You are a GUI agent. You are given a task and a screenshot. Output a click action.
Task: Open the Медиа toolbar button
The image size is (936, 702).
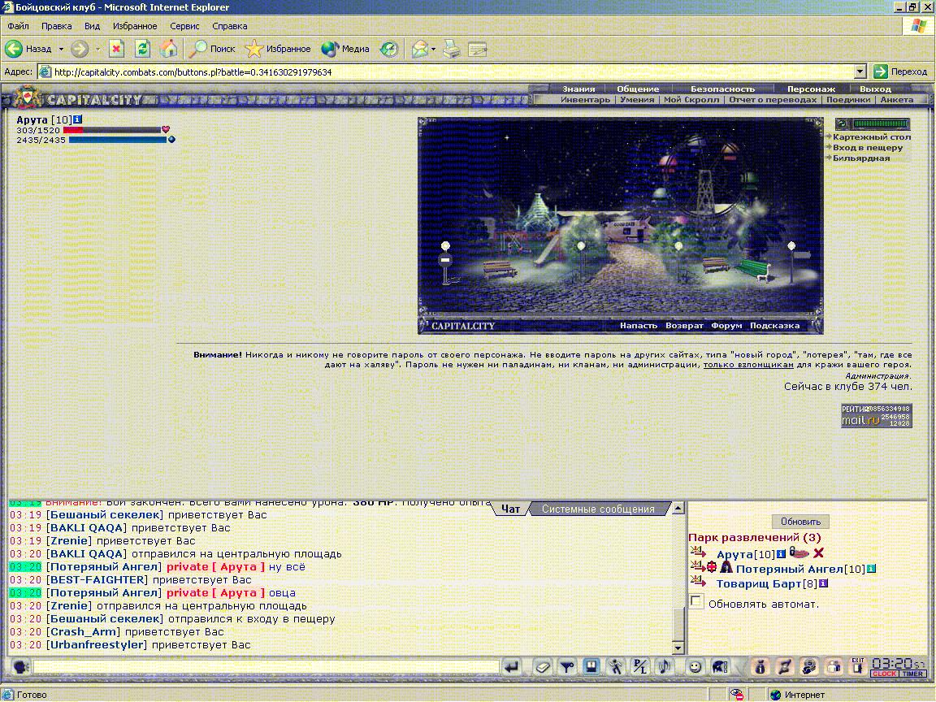point(345,49)
